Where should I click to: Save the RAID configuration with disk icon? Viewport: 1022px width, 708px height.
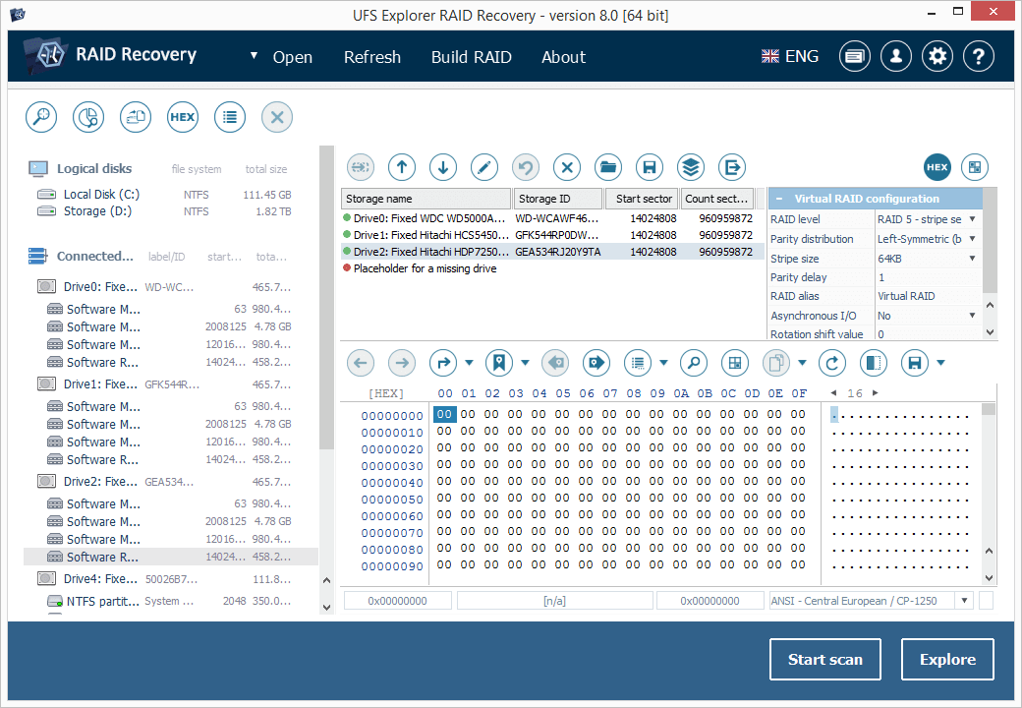(x=650, y=167)
